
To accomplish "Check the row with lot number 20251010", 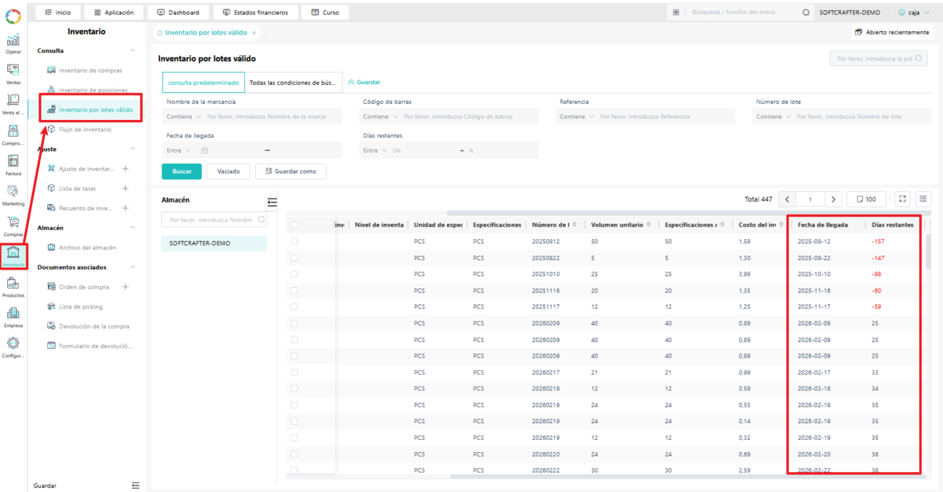I will pyautogui.click(x=294, y=274).
